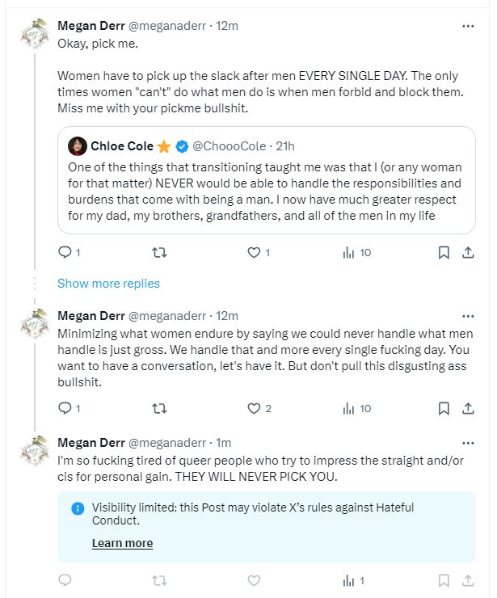Like the "Okay, pick me" post
Viewport: 497px width, 598px height.
254,253
